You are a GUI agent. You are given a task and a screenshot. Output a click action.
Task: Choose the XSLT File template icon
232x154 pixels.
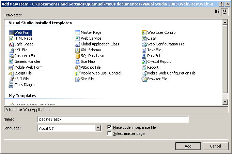tap(11, 79)
